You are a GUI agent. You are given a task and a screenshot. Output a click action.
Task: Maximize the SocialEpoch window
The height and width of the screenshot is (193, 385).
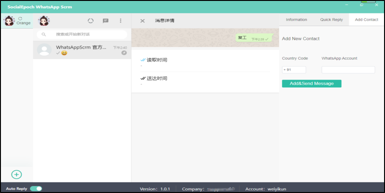point(362,5)
